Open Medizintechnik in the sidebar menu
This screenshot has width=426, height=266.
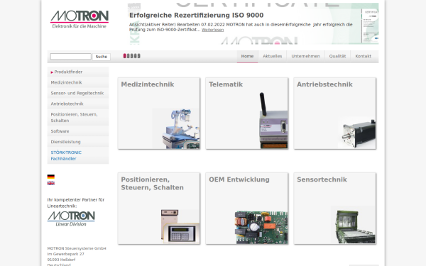click(x=78, y=82)
